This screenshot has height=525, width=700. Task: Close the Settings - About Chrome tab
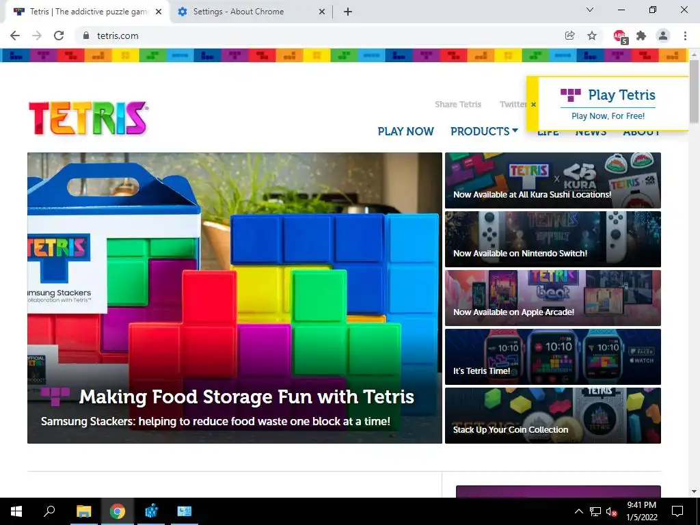pos(322,12)
